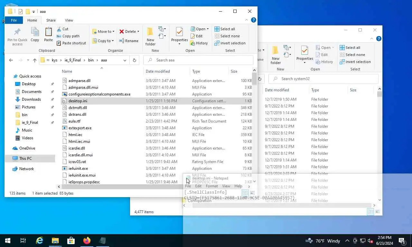Open Firefox from taskbar
412x247 pixels.
point(87,241)
